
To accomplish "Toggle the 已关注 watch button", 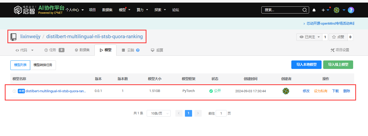I will 309,37.
